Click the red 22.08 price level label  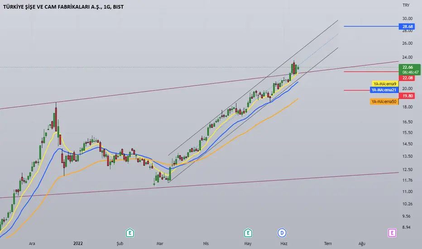407,78
